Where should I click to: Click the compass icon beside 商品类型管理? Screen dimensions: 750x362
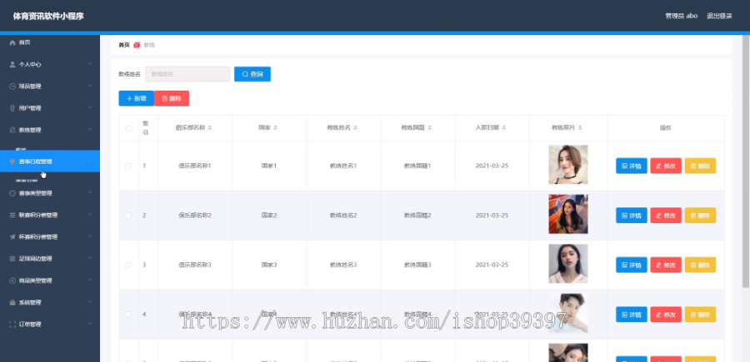tap(12, 280)
